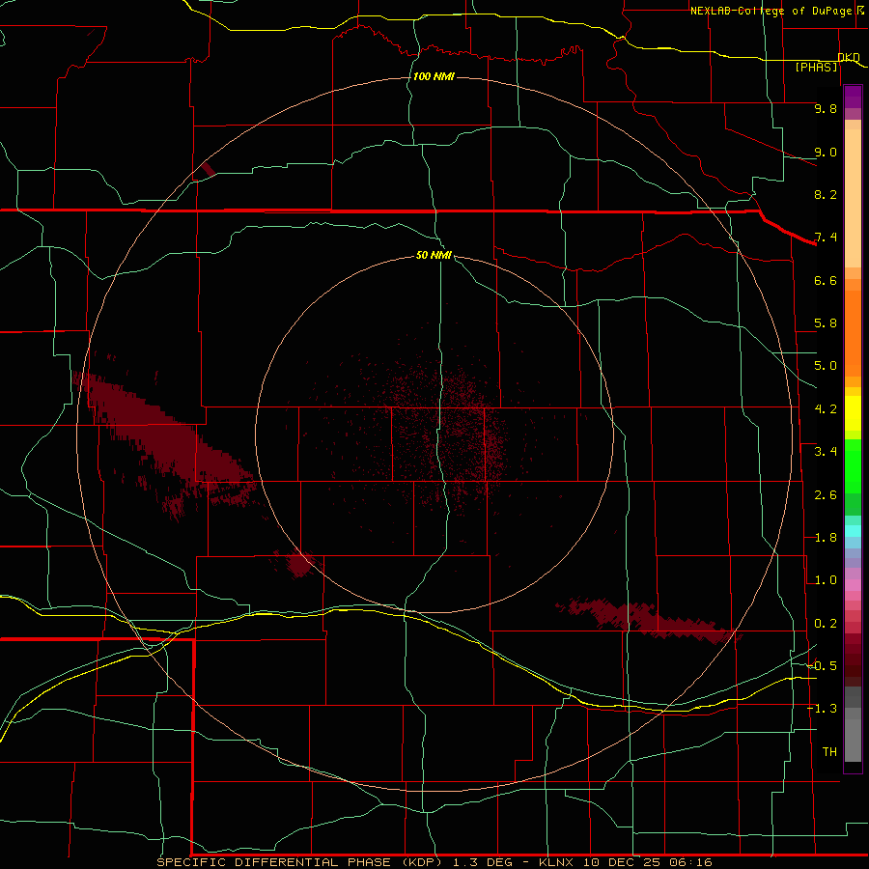
Task: Click the DKD label above the legend
Action: pos(849,57)
